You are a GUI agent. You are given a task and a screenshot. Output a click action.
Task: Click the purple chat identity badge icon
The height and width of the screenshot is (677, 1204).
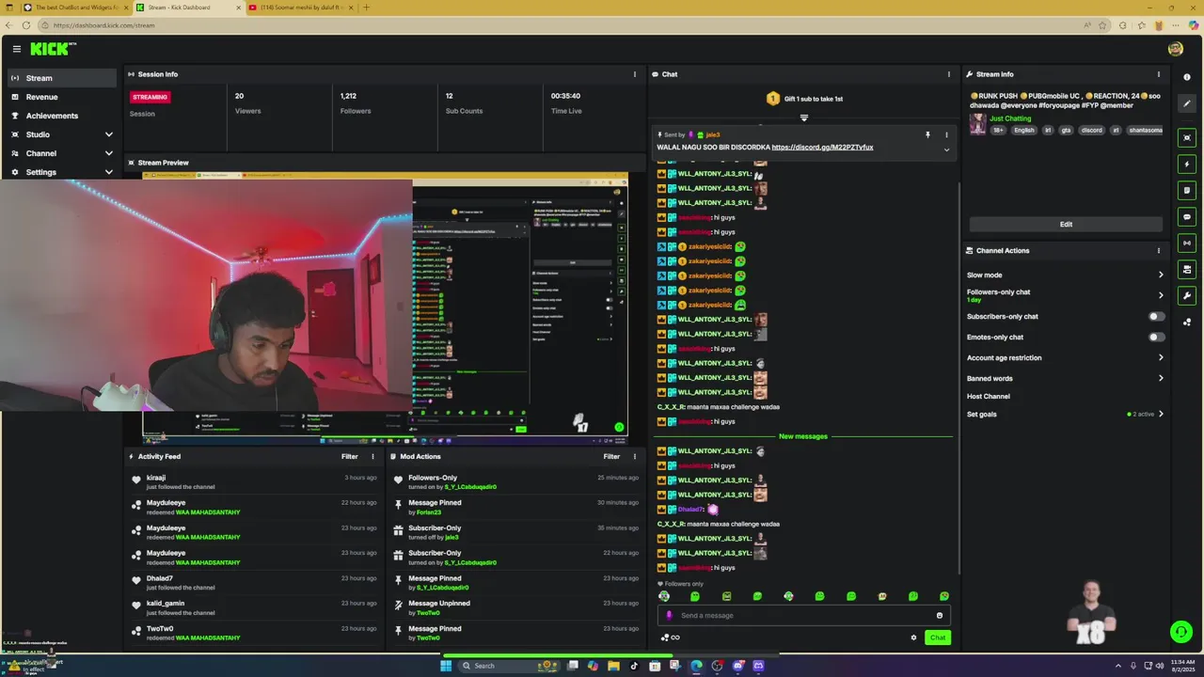(669, 616)
